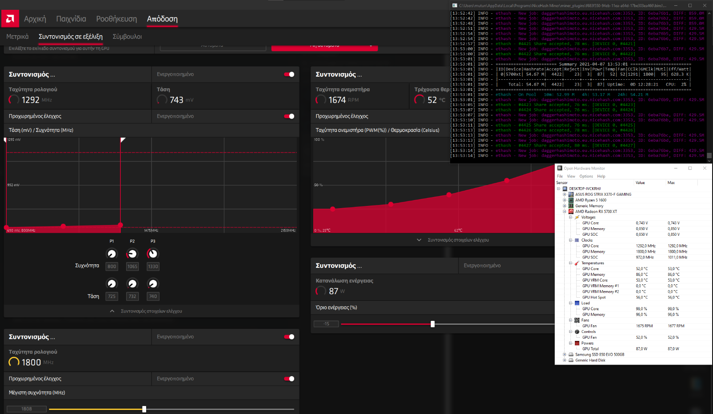Screen dimensions: 713x414
Task: Click the Load icon in Open Hardware Monitor
Action: click(x=577, y=303)
